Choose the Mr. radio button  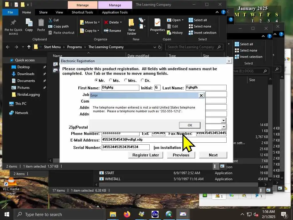[96, 80]
